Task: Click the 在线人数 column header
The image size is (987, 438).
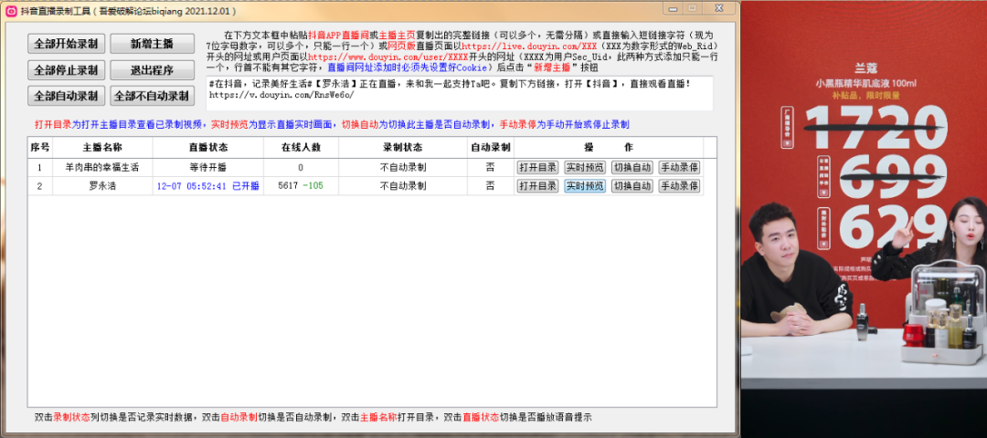Action: click(x=301, y=148)
